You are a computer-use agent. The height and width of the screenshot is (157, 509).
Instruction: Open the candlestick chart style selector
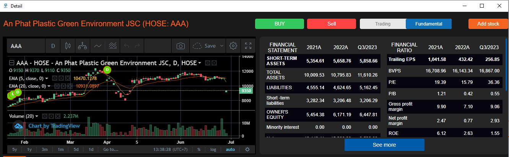point(68,46)
